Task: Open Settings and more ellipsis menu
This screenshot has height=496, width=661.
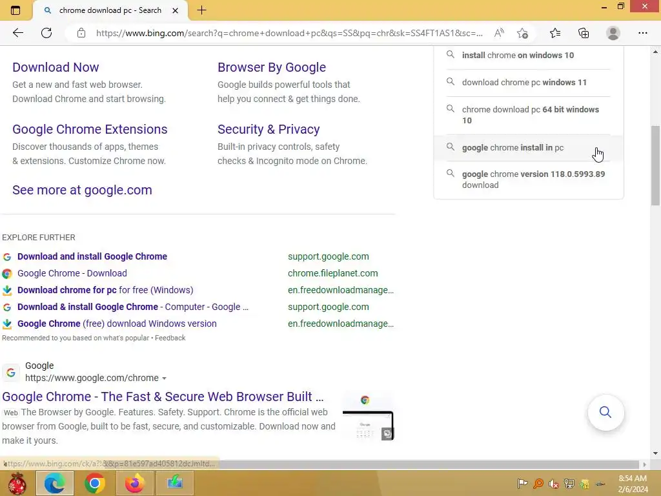Action: [x=642, y=33]
